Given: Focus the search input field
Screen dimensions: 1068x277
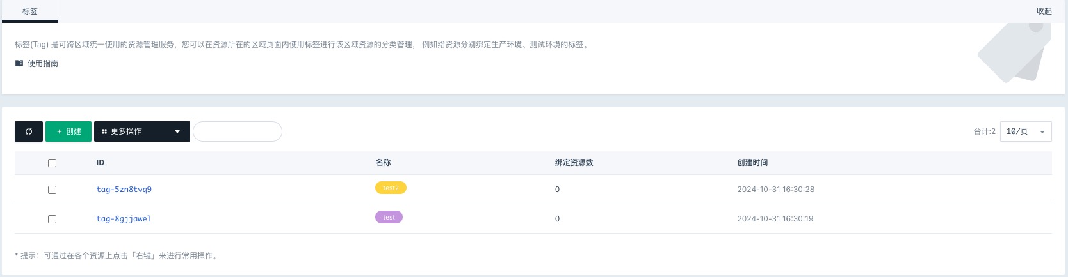Looking at the screenshot, I should [x=238, y=131].
